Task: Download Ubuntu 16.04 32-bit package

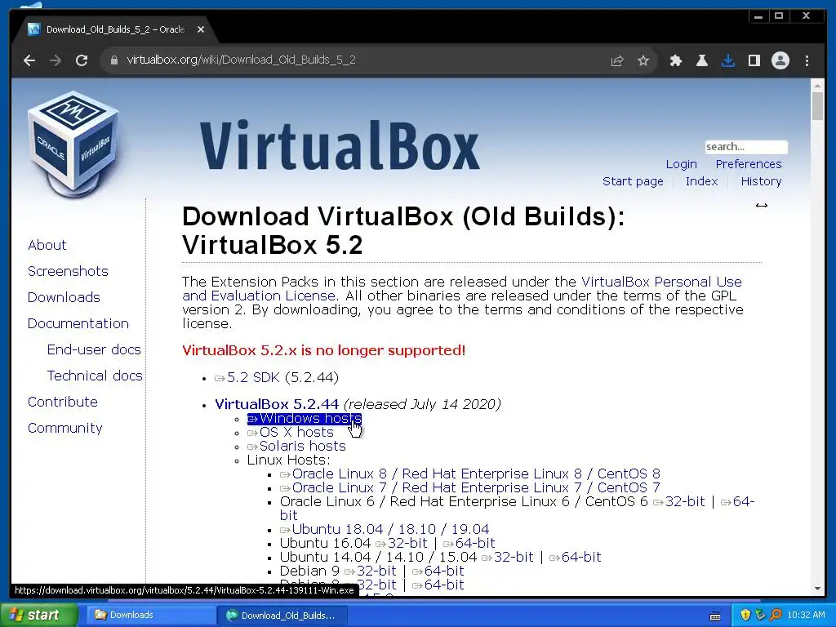Action: pyautogui.click(x=401, y=543)
